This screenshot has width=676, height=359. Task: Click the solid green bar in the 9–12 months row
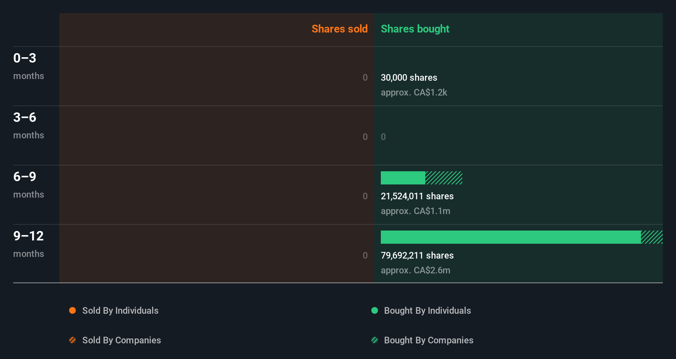pyautogui.click(x=511, y=237)
